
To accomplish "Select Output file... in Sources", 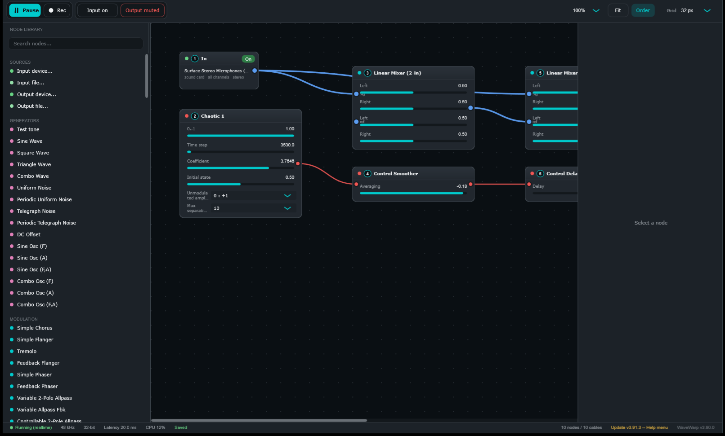I will coord(32,106).
